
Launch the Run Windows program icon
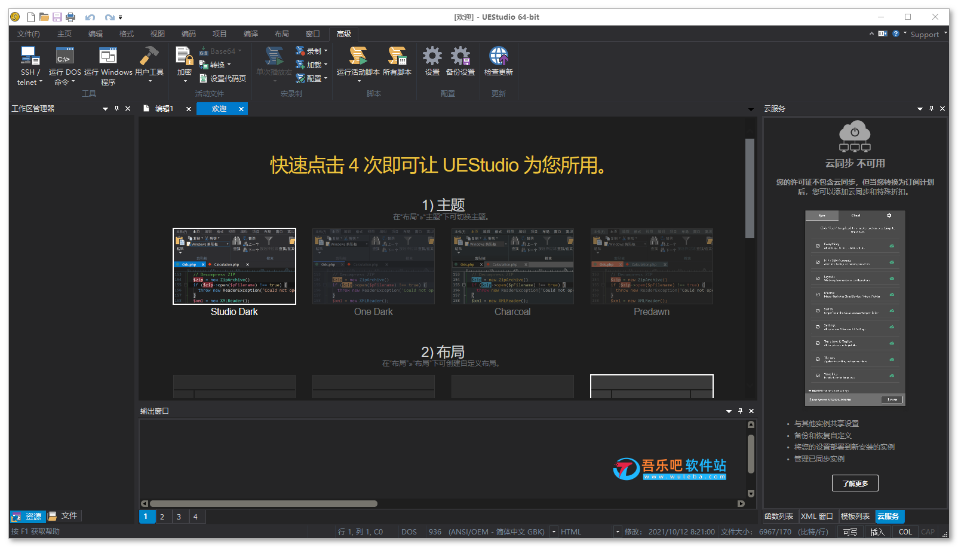coord(108,56)
